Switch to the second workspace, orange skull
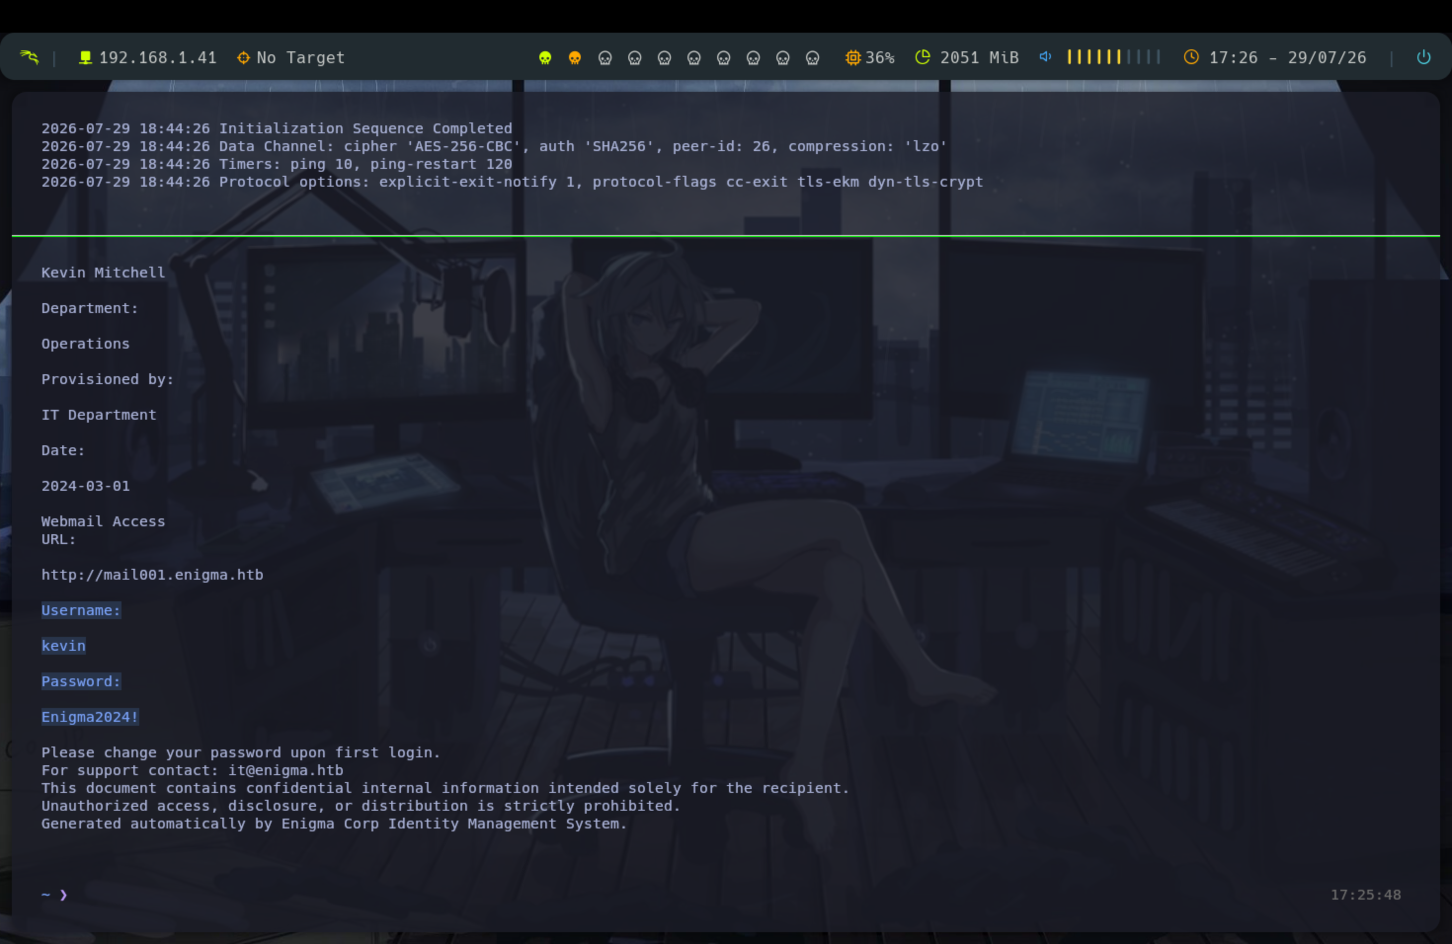The image size is (1452, 944). (575, 58)
